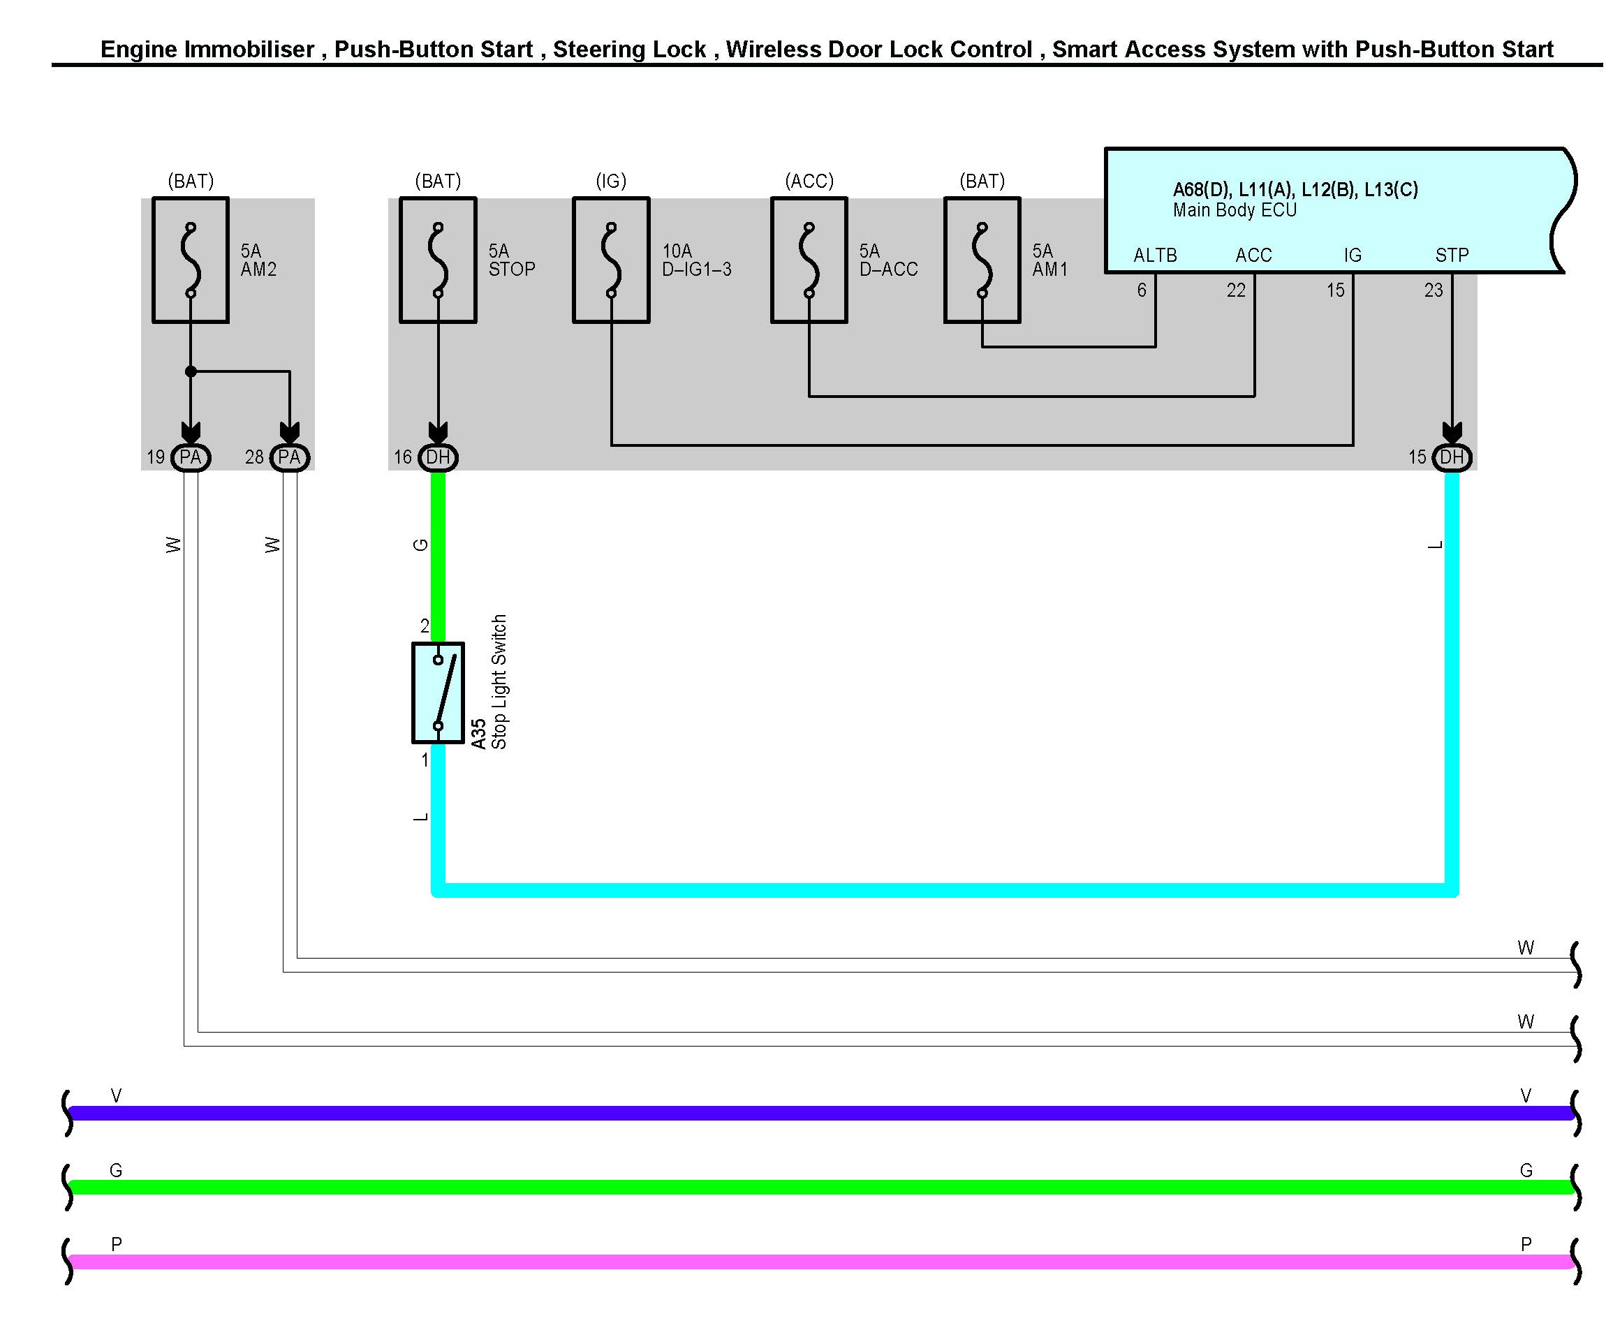Click connector 28 PA terminal
Image resolution: width=1606 pixels, height=1330 pixels.
coord(289,457)
